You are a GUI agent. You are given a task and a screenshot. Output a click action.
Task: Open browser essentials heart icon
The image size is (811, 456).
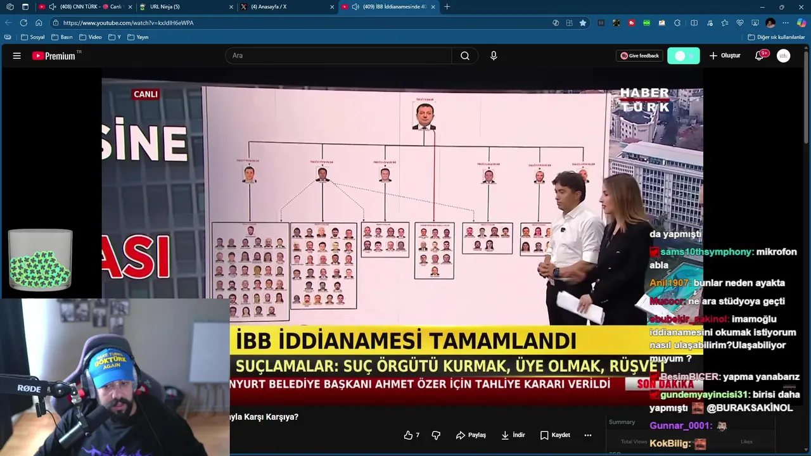[740, 23]
